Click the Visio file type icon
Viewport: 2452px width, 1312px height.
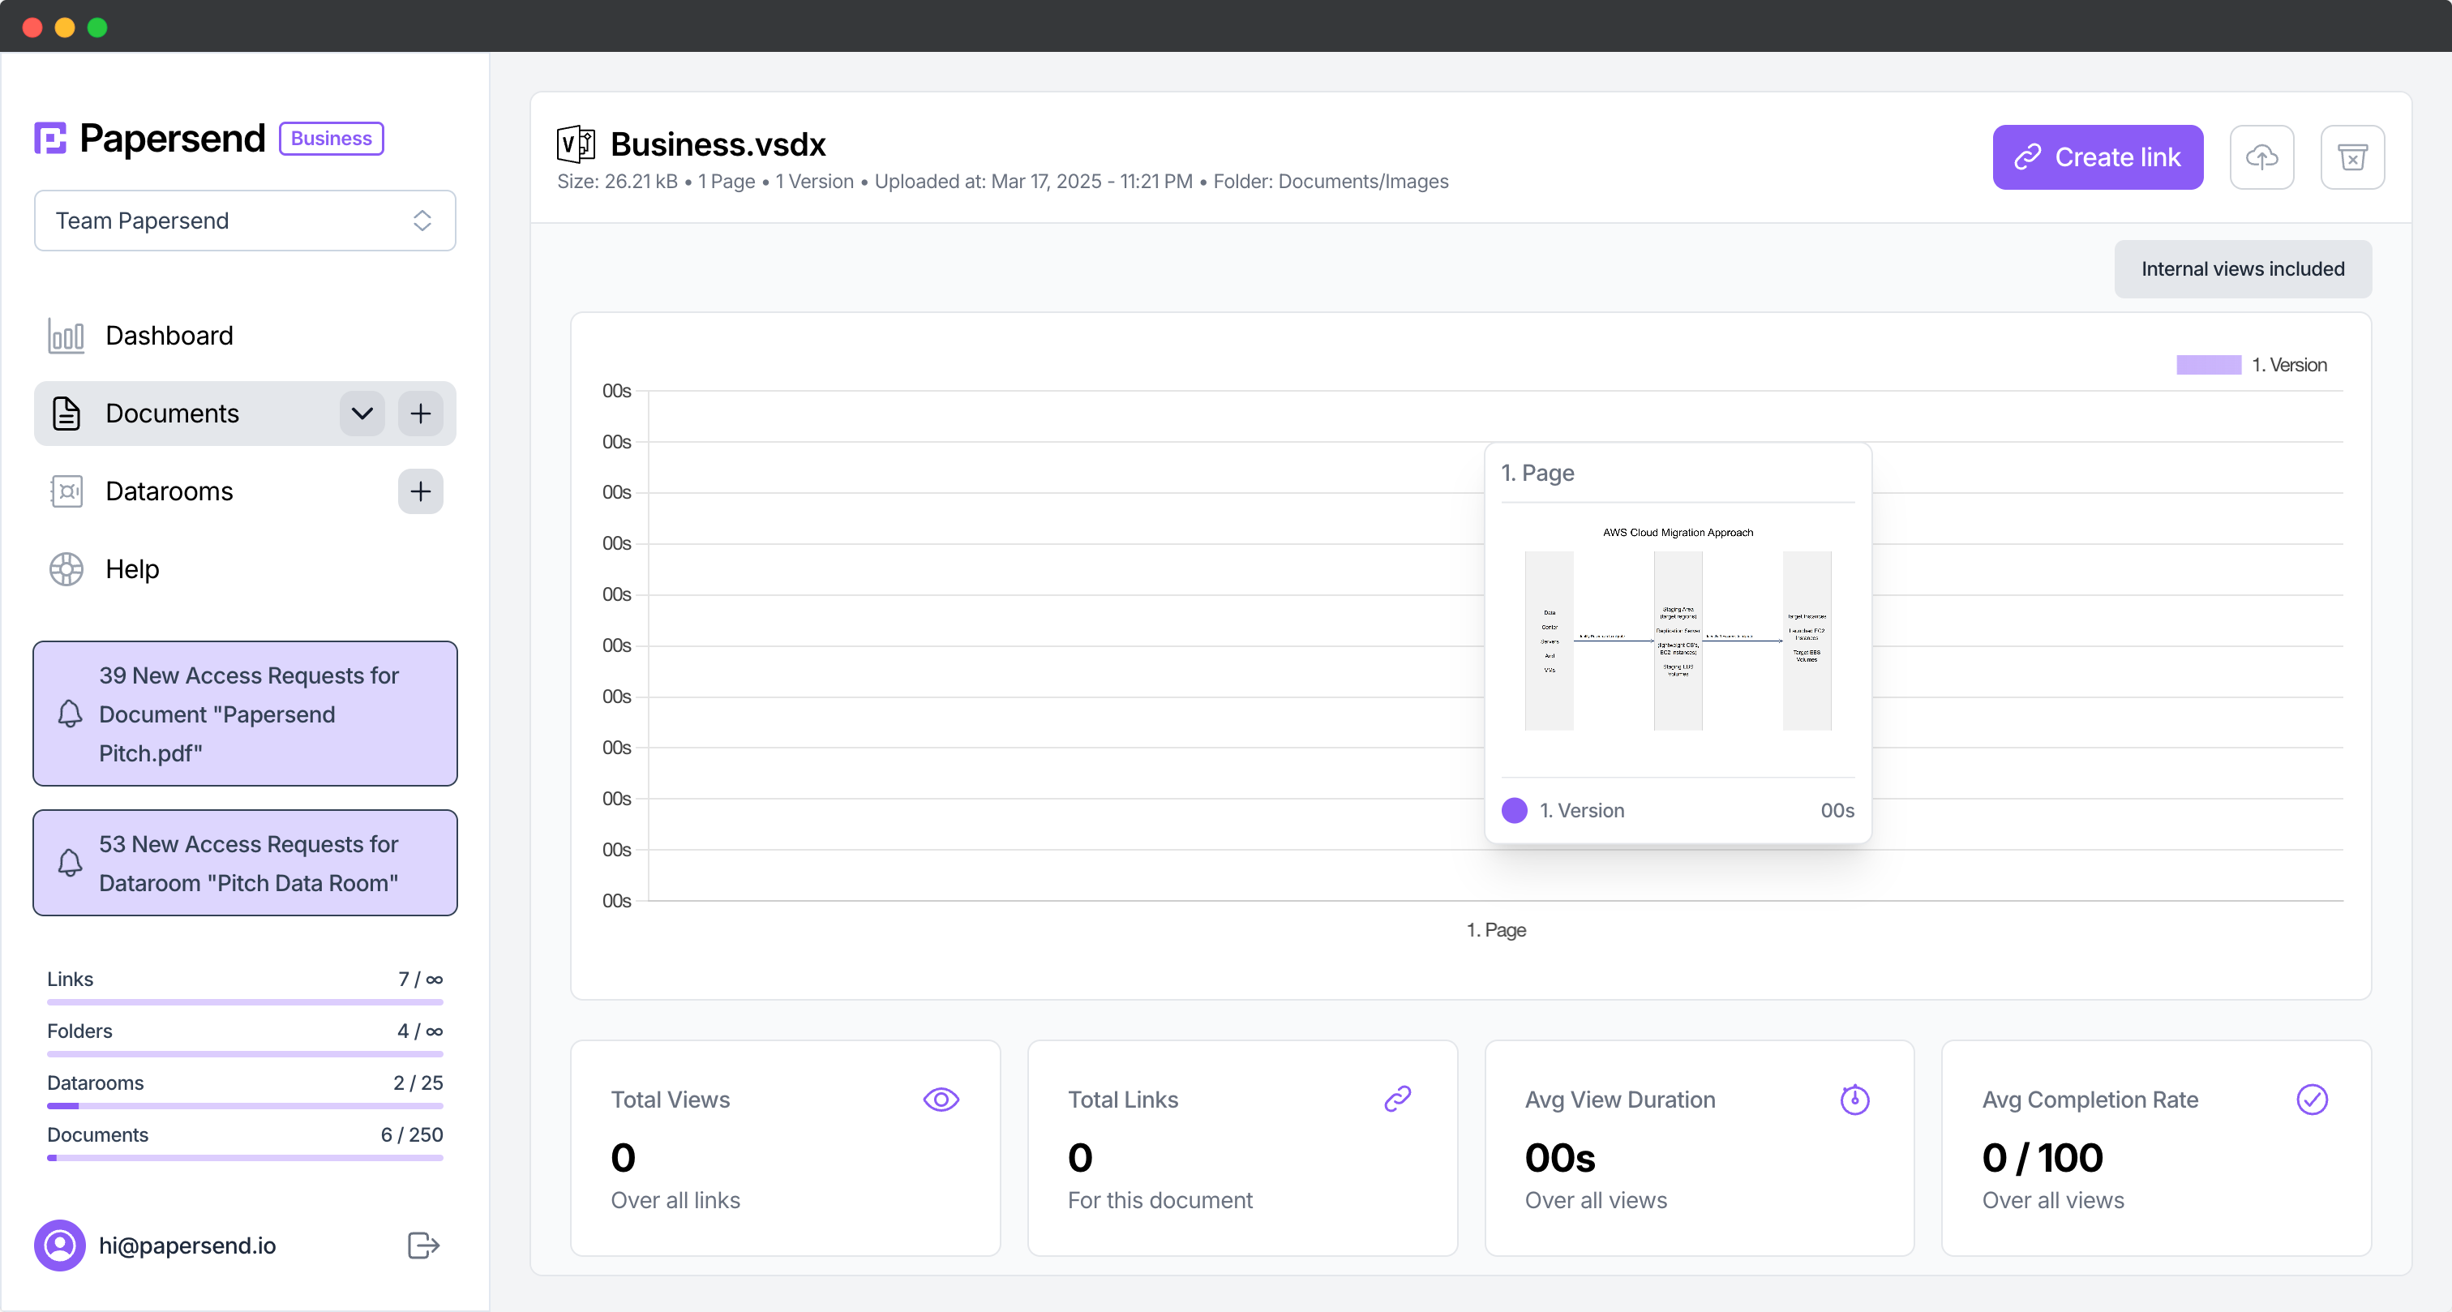click(576, 144)
